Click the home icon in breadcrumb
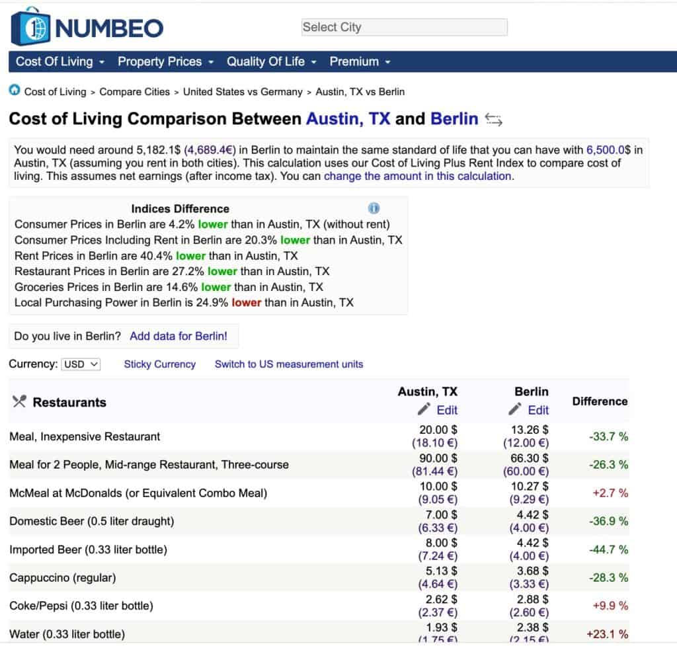This screenshot has height=646, width=677. 15,91
